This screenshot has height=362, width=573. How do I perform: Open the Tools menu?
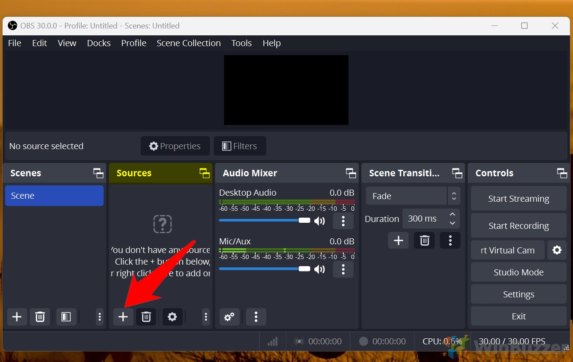(241, 43)
